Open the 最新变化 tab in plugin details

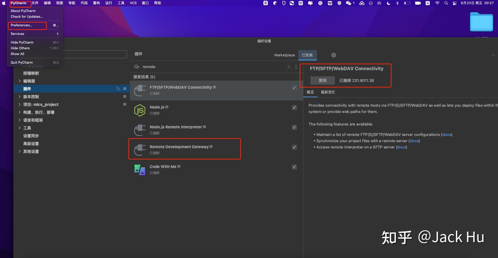click(x=328, y=92)
